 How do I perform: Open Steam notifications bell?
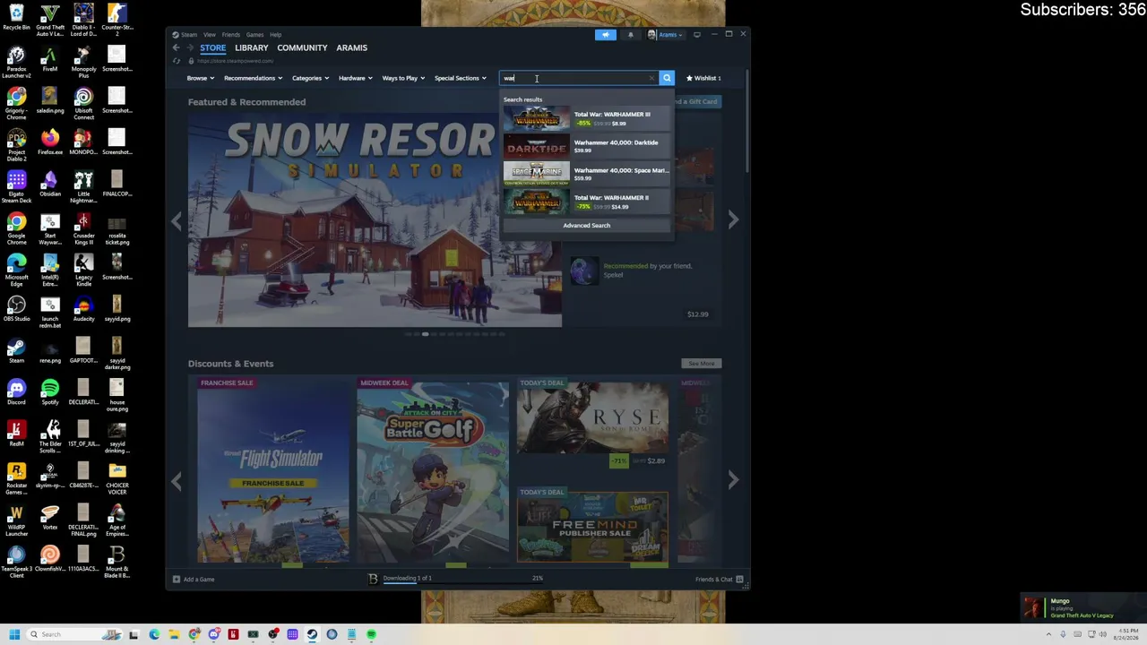(630, 35)
